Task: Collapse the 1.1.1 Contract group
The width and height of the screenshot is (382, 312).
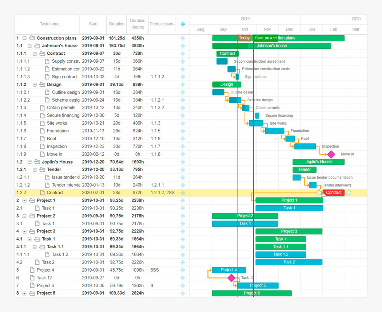Action: pyautogui.click(x=35, y=54)
